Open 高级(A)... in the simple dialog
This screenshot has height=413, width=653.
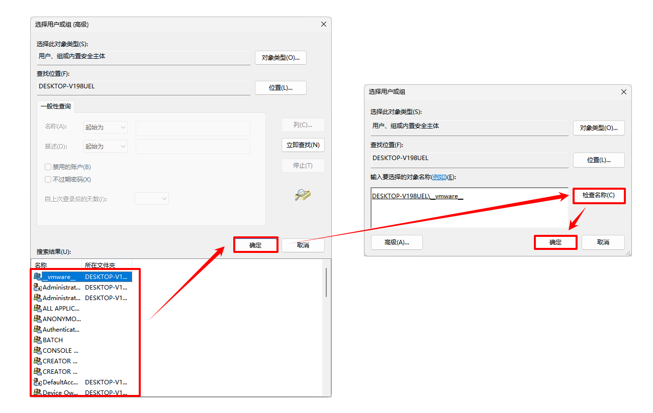tap(397, 242)
